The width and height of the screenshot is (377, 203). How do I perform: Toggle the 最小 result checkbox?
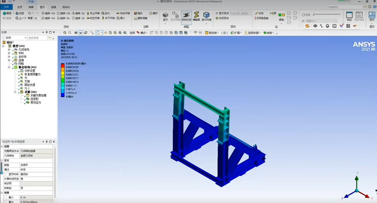(x=5, y=197)
